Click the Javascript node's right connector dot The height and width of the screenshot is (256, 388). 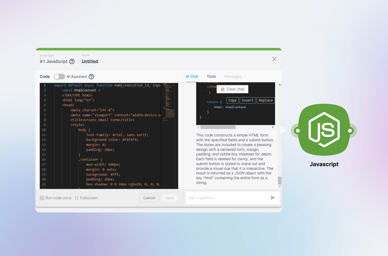[350, 131]
